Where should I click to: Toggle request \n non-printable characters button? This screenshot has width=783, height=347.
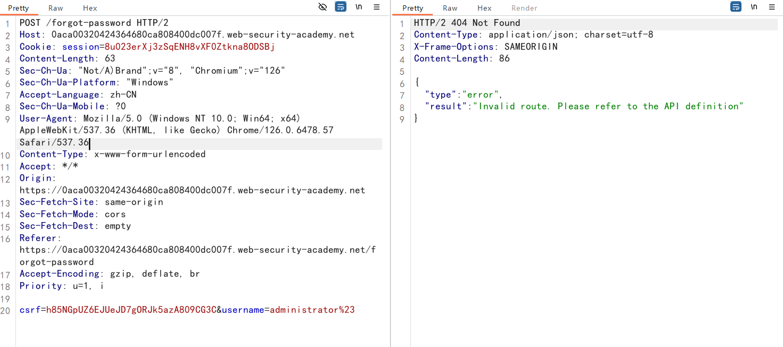(x=359, y=7)
